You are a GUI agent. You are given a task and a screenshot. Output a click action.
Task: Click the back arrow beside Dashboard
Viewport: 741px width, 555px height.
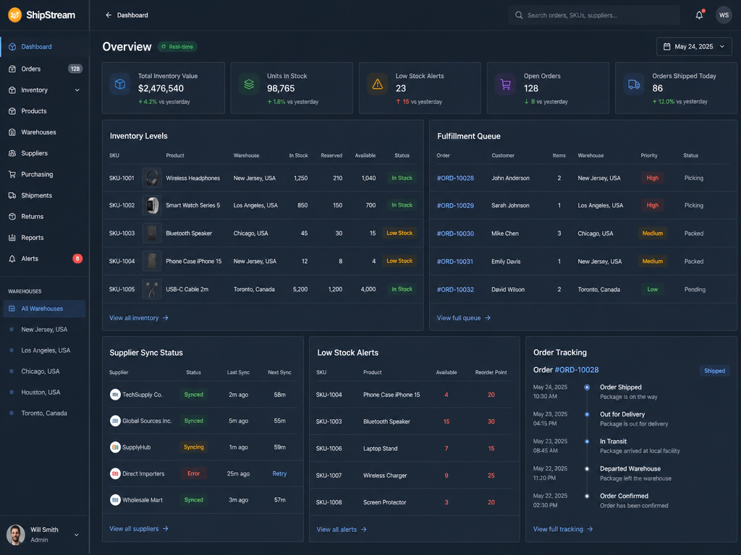109,15
